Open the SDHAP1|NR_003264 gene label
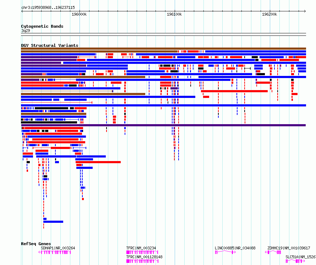The height and width of the screenshot is (265, 316). tap(58, 248)
